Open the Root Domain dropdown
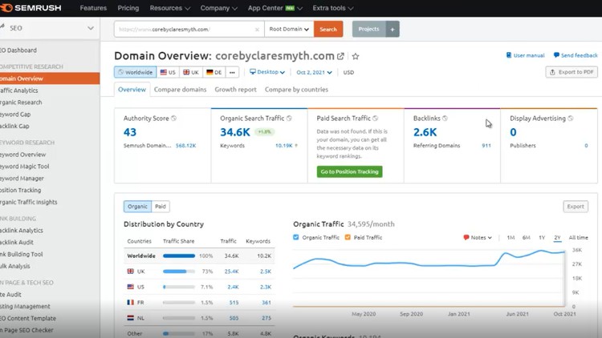Image resolution: width=602 pixels, height=338 pixels. click(x=289, y=29)
